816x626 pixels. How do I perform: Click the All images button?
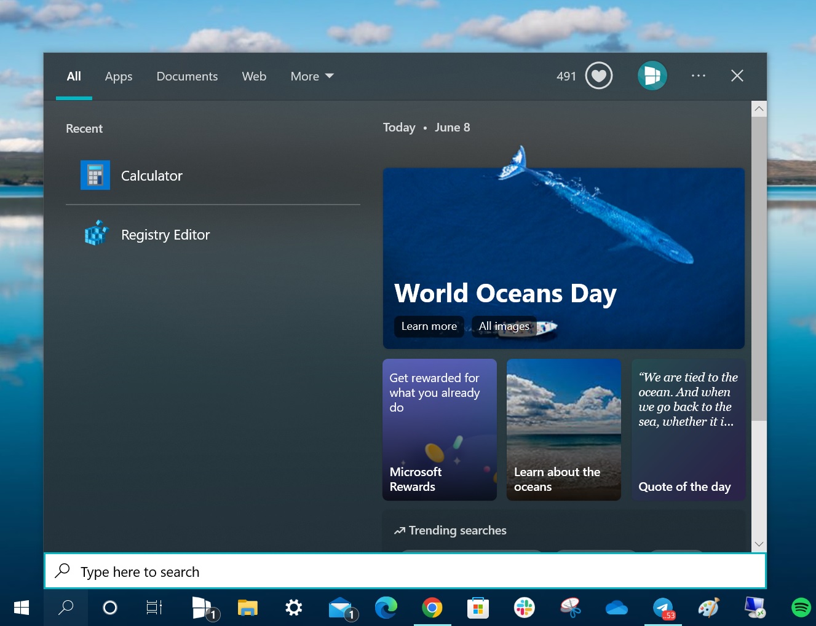pyautogui.click(x=504, y=326)
